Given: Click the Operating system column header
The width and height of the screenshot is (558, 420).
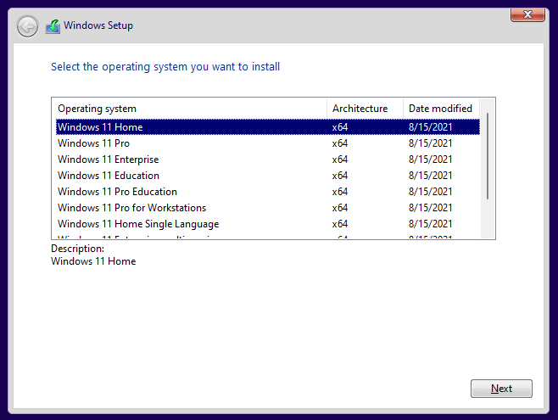Looking at the screenshot, I should point(190,109).
